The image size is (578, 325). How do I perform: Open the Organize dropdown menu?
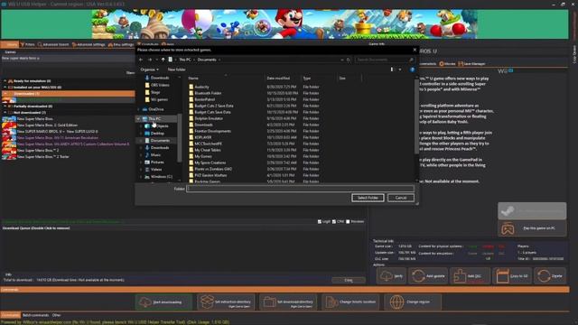pos(149,70)
